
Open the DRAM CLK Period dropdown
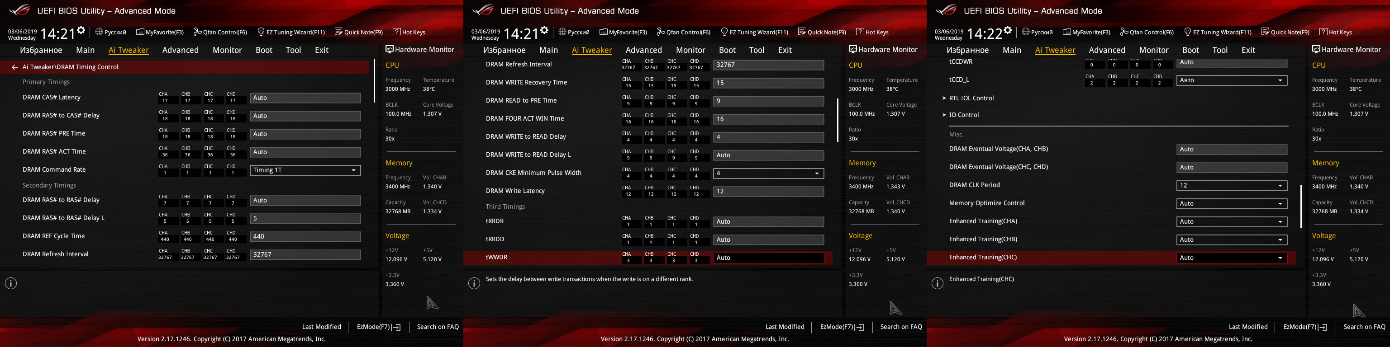coord(1232,185)
